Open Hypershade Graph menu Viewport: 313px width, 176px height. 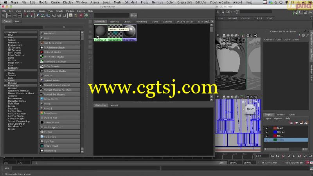click(x=59, y=11)
